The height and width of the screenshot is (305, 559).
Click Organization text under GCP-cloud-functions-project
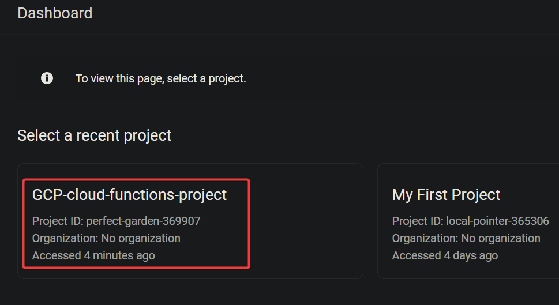[x=106, y=238]
